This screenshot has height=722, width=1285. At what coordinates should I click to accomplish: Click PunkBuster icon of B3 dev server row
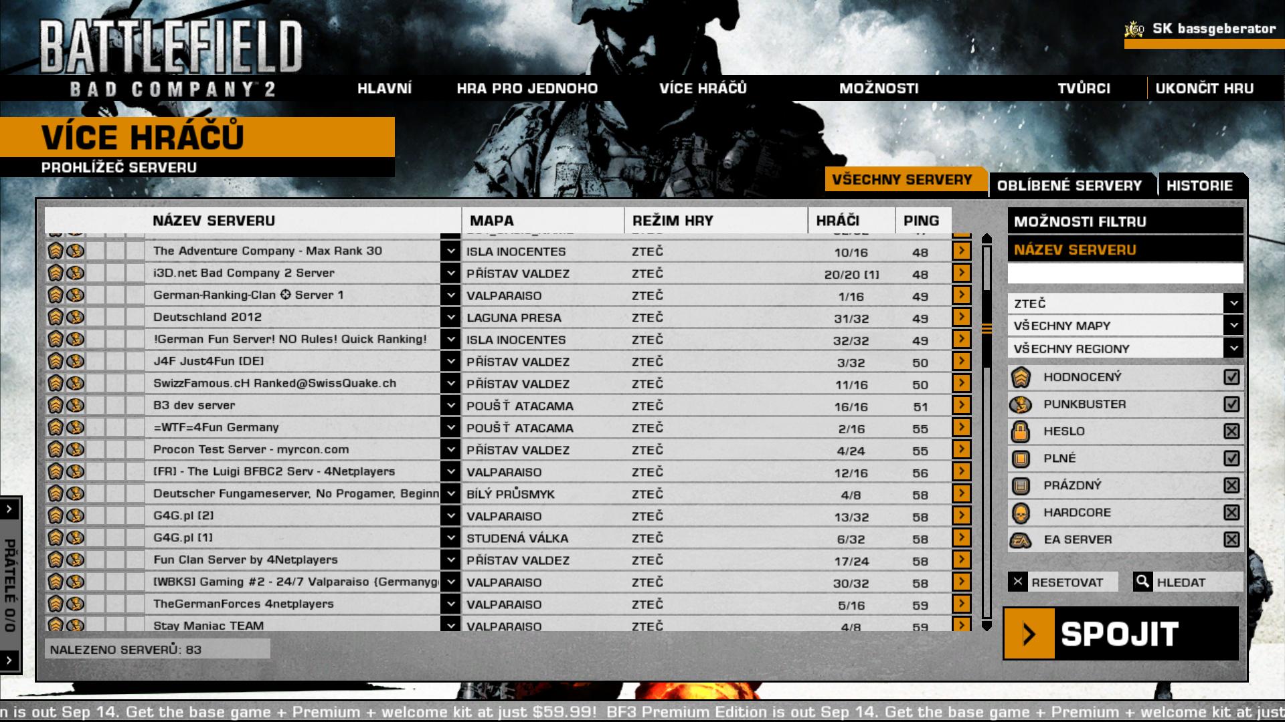[76, 405]
